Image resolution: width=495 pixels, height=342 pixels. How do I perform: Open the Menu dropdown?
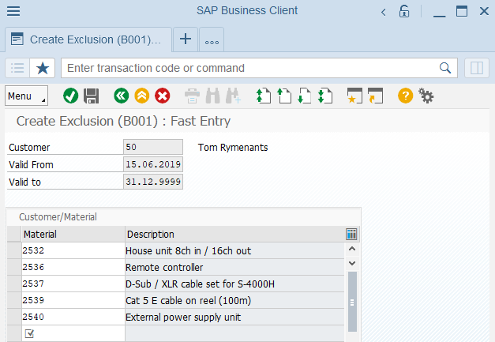(x=27, y=96)
